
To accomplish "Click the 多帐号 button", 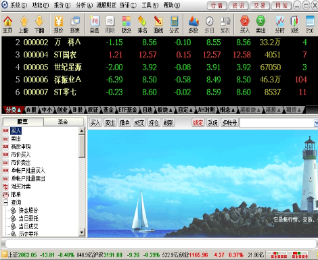I will [229, 123].
